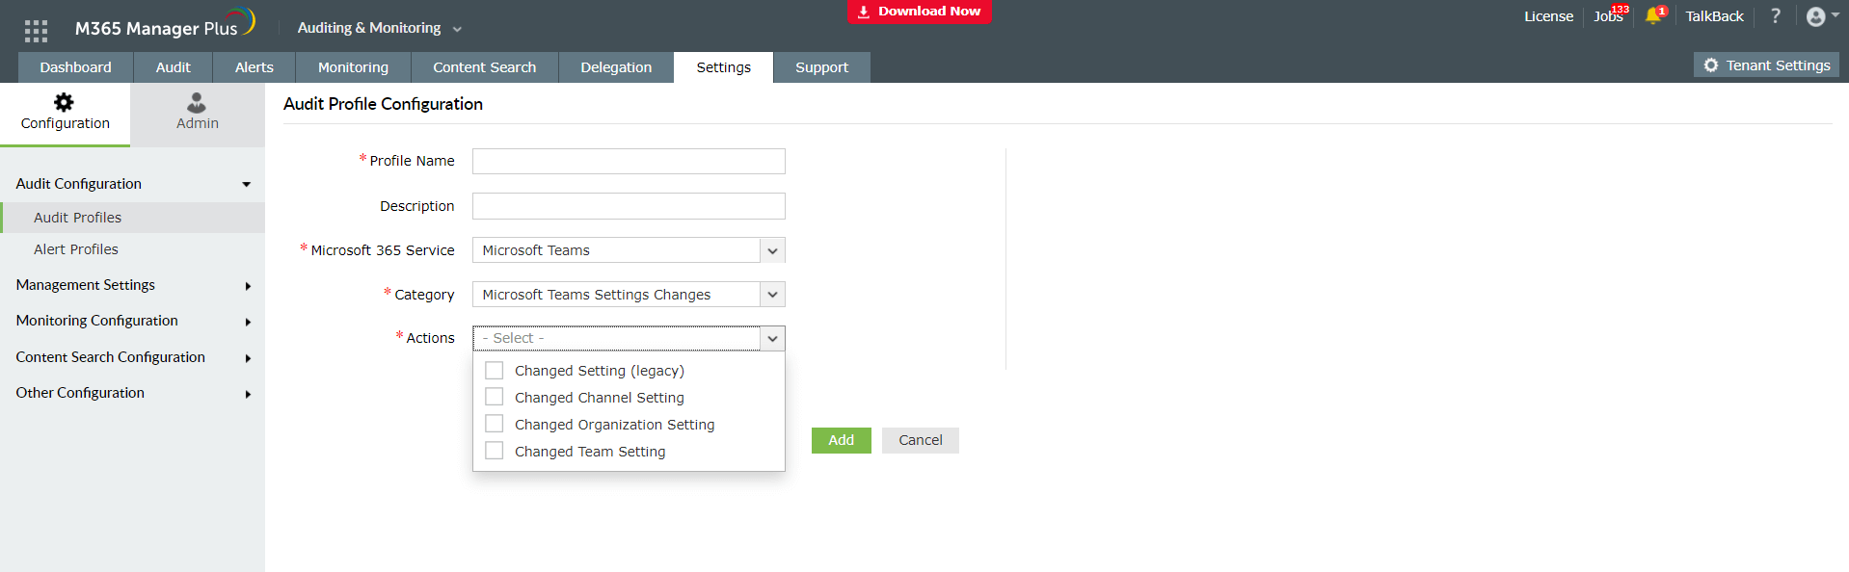
Task: Click the Add button
Action: click(x=842, y=440)
